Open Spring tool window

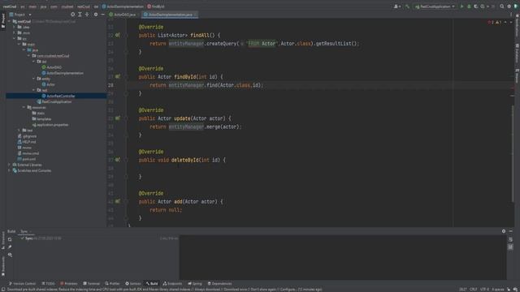(x=195, y=284)
